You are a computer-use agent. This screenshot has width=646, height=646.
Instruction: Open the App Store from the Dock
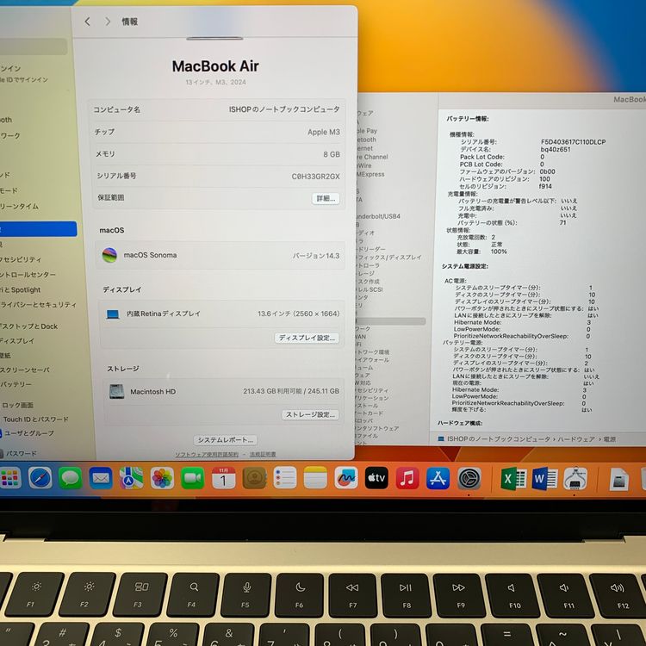pos(438,478)
